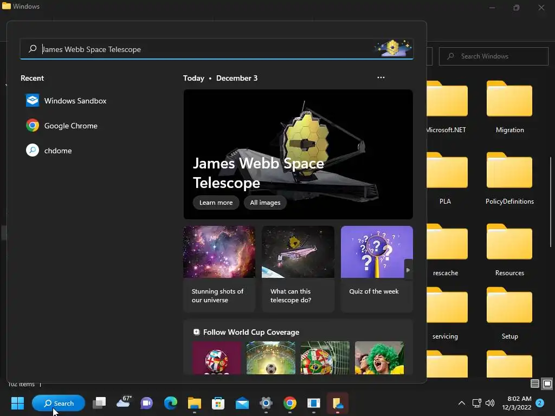
Task: Expand the hidden system tray icons chevron
Action: coord(462,403)
